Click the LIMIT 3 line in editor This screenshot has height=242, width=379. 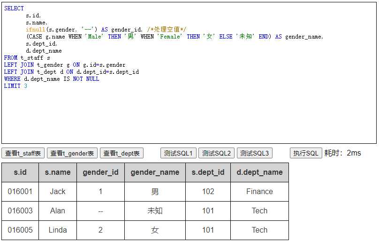[x=15, y=86]
